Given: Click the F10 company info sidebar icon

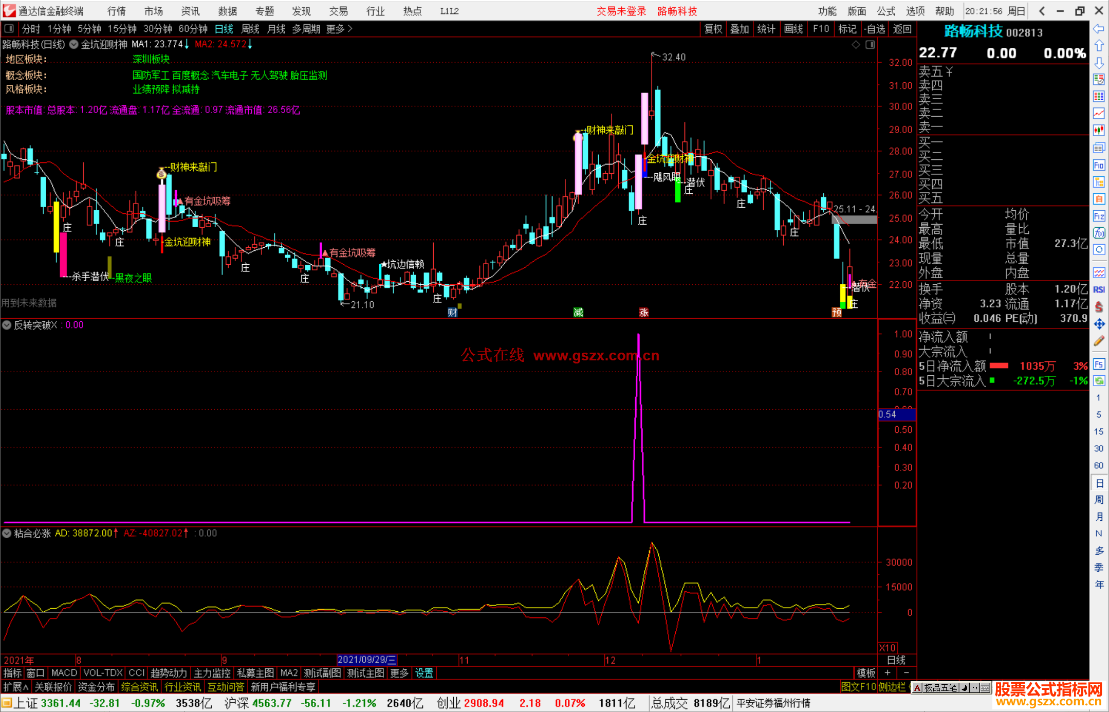Looking at the screenshot, I should (x=1099, y=165).
